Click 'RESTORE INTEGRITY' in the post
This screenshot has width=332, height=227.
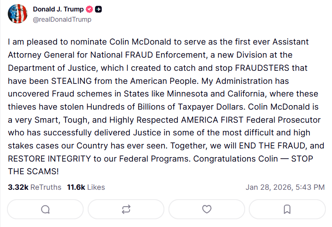pyautogui.click(x=49, y=159)
